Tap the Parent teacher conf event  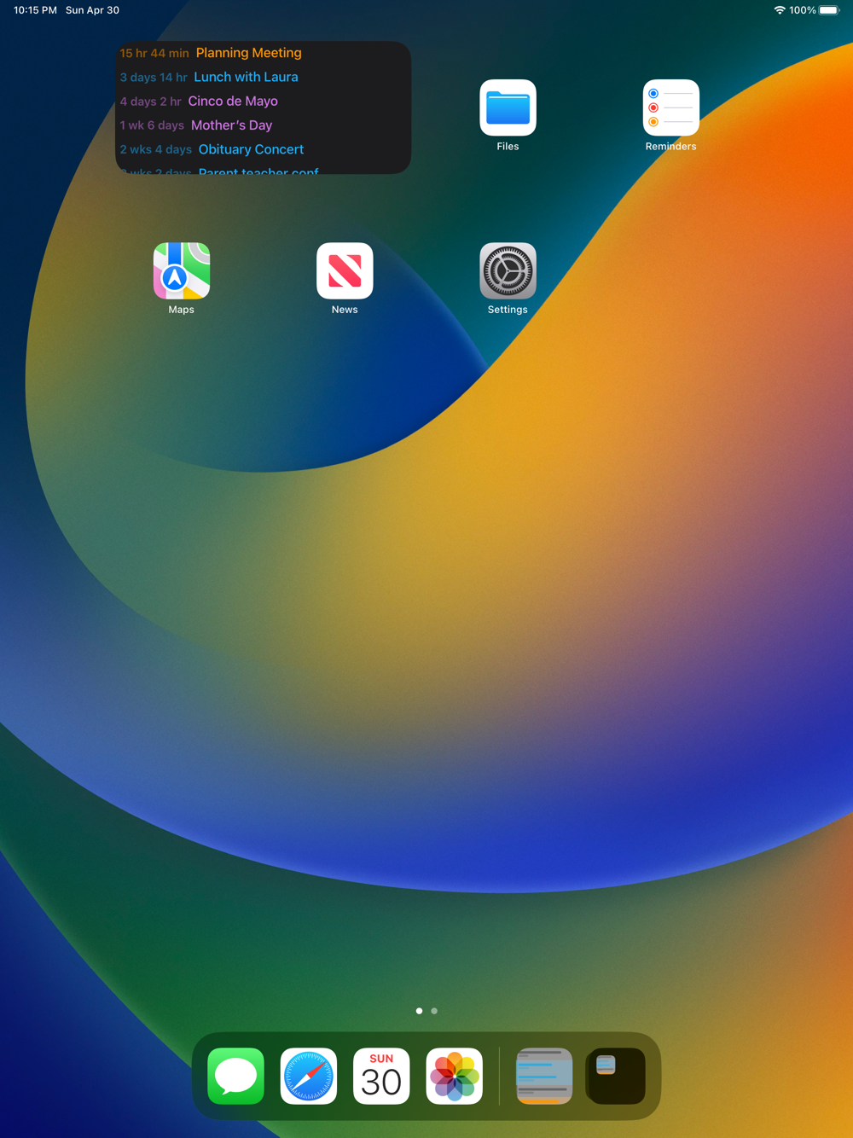258,171
